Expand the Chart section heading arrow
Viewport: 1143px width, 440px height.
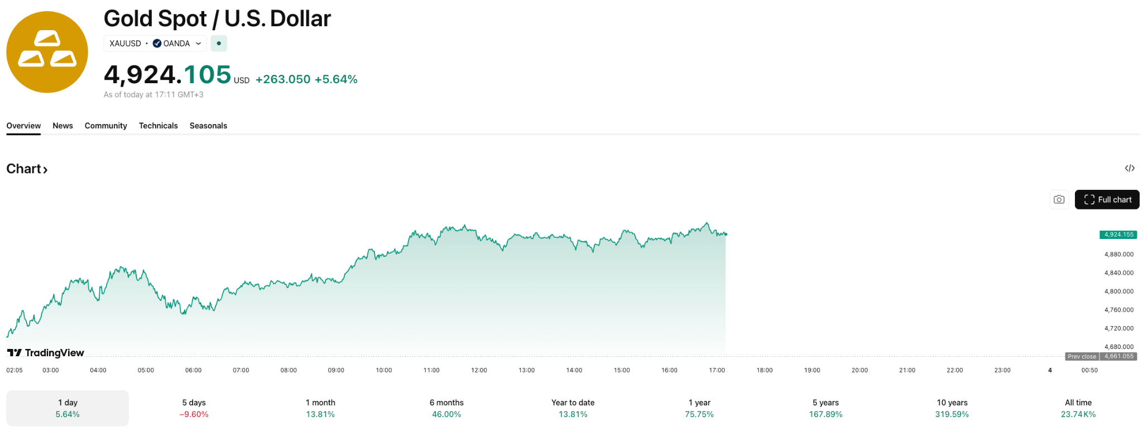click(x=45, y=170)
